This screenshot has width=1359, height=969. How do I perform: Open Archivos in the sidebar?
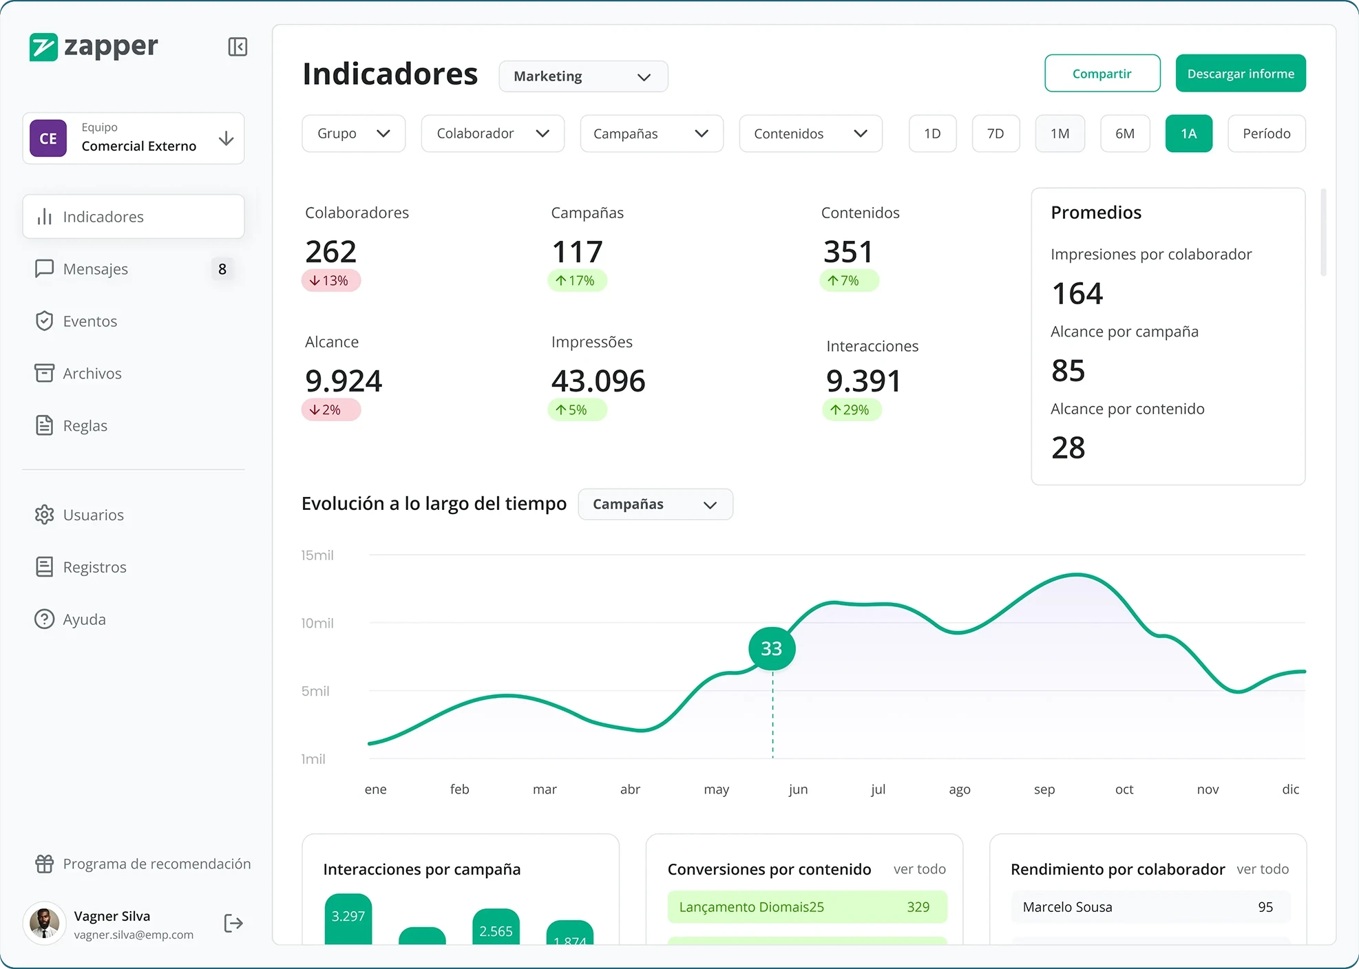tap(134, 373)
